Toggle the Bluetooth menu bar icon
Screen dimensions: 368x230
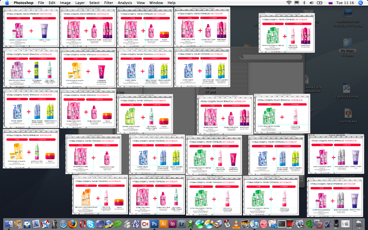[304, 3]
